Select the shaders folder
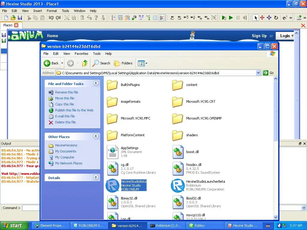The height and width of the screenshot is (230, 307). (x=185, y=135)
